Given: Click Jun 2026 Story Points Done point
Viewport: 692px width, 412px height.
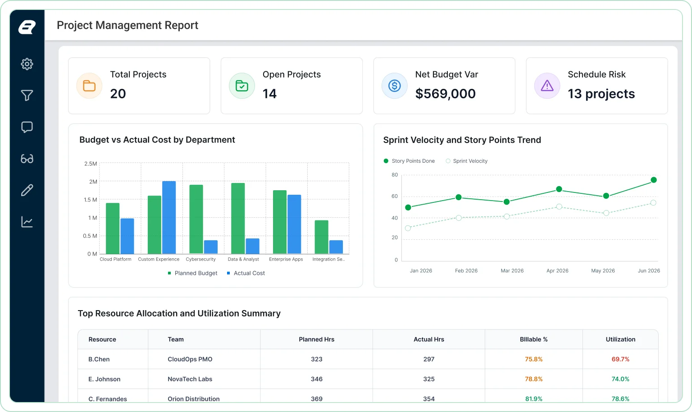Looking at the screenshot, I should tap(654, 180).
